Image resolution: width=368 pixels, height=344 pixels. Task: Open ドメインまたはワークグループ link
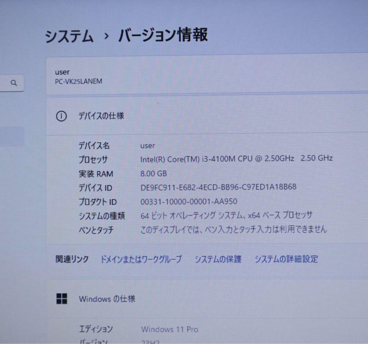(141, 259)
